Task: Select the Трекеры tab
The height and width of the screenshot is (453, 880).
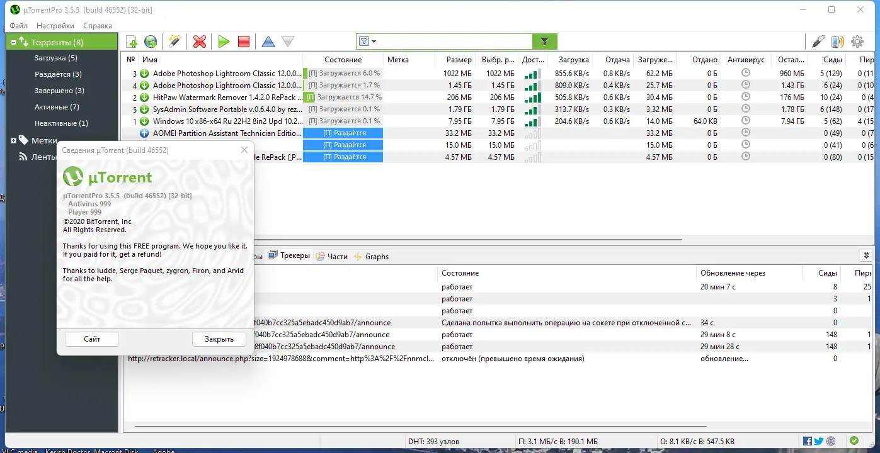Action: point(289,255)
